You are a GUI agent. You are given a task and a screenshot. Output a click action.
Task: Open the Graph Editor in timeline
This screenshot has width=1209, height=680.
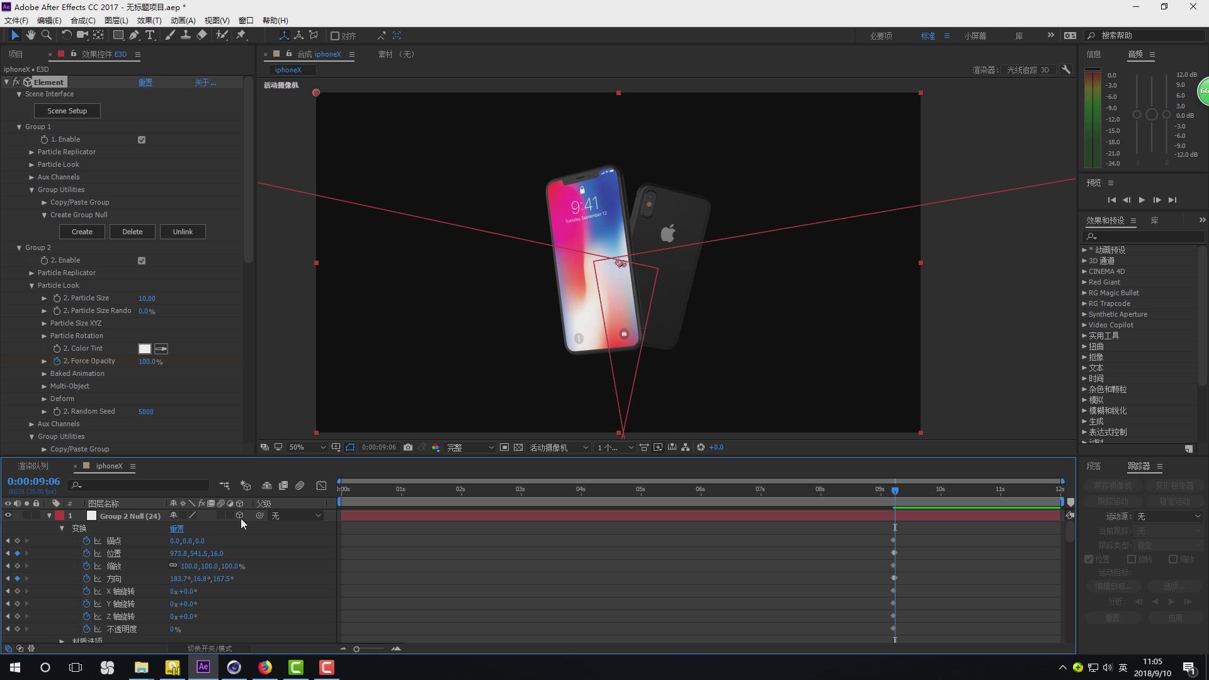point(321,485)
